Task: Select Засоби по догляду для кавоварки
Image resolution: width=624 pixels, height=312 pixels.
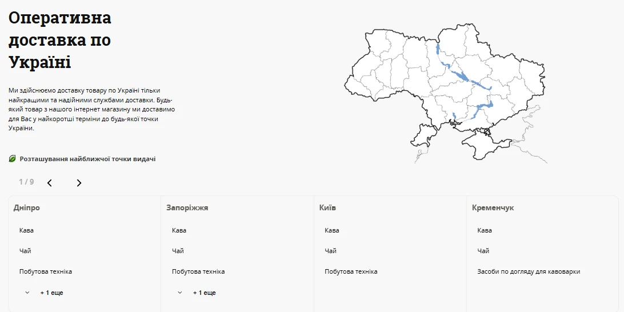Action: (x=529, y=272)
